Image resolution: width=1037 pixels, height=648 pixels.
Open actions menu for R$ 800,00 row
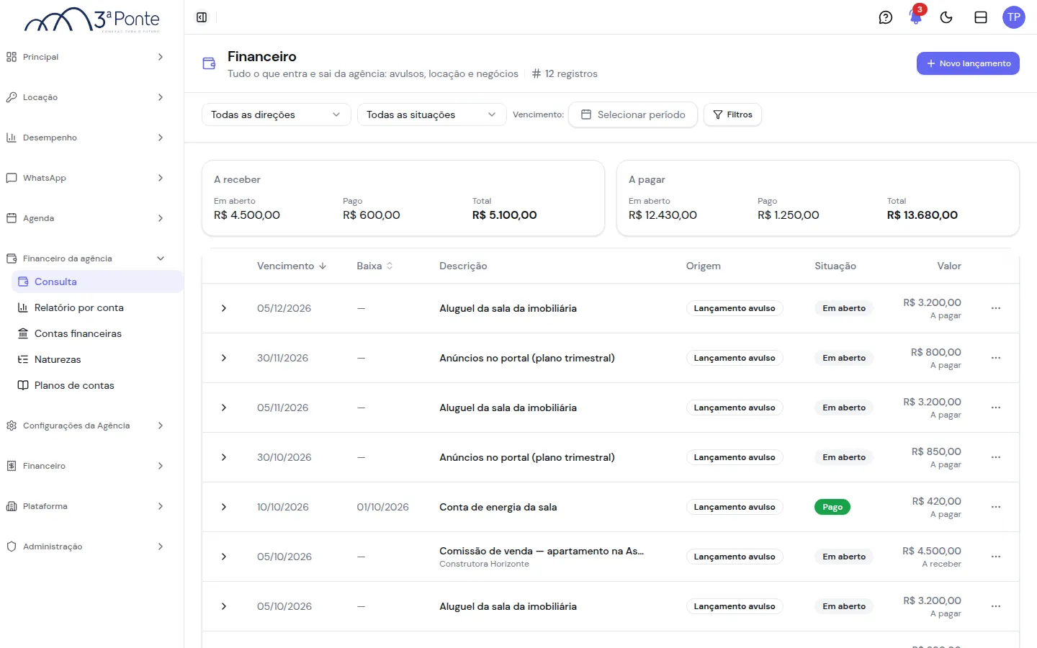coord(996,358)
